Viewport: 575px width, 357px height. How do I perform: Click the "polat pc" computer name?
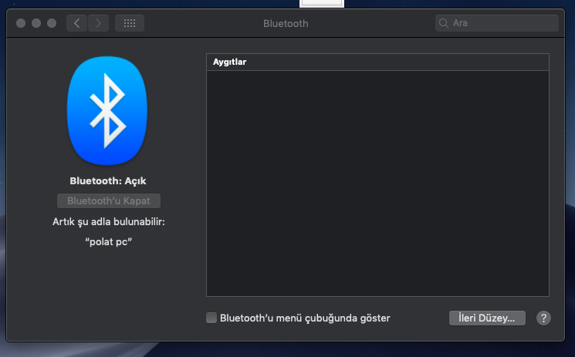(x=108, y=241)
